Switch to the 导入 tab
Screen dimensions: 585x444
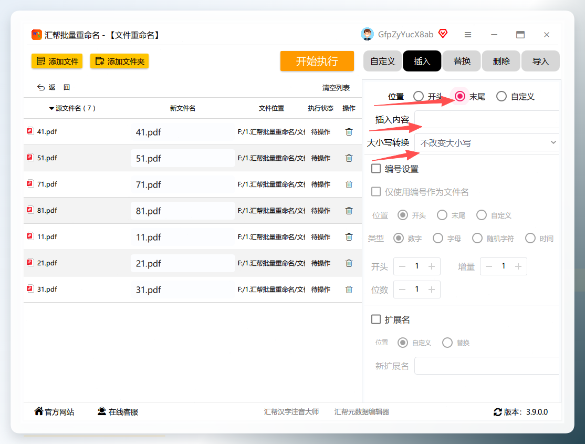540,61
